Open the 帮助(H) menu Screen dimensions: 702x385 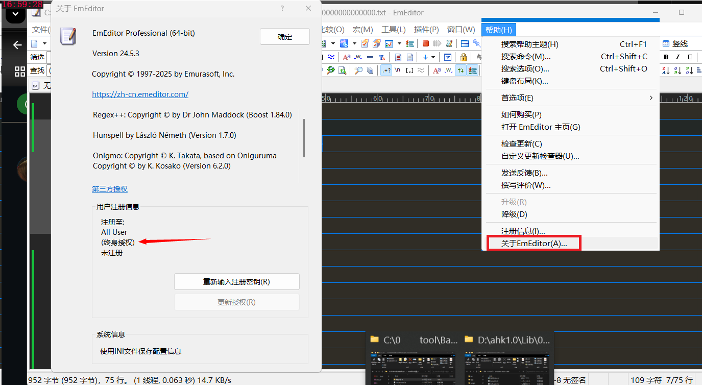coord(499,30)
